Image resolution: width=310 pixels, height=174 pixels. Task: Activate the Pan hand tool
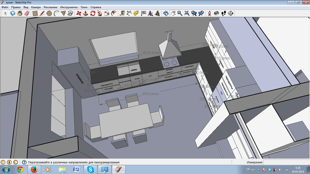(x=173, y=13)
